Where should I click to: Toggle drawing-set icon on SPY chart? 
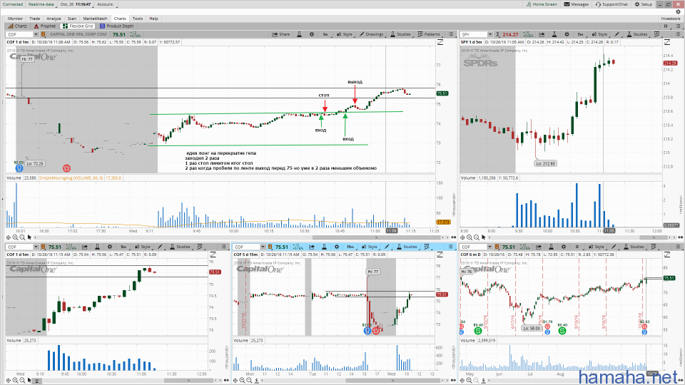click(x=667, y=42)
